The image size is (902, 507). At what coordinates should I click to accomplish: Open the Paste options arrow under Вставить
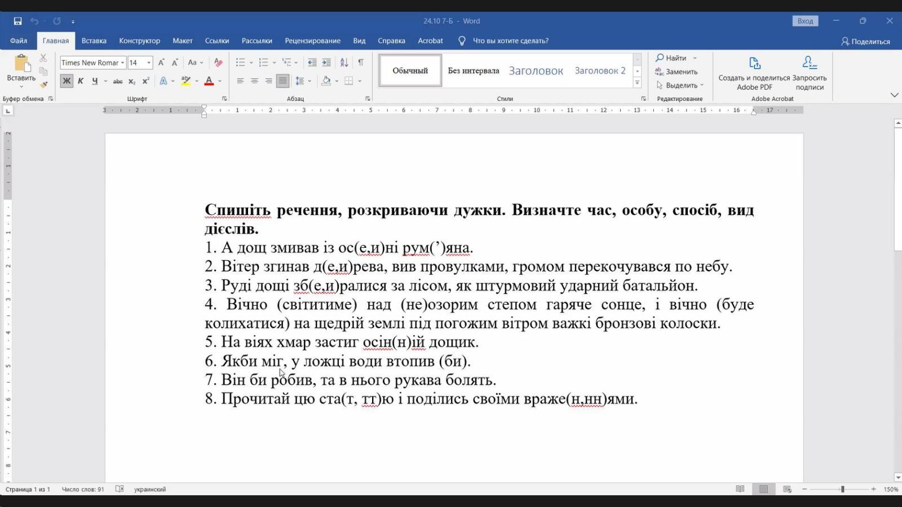pyautogui.click(x=21, y=87)
